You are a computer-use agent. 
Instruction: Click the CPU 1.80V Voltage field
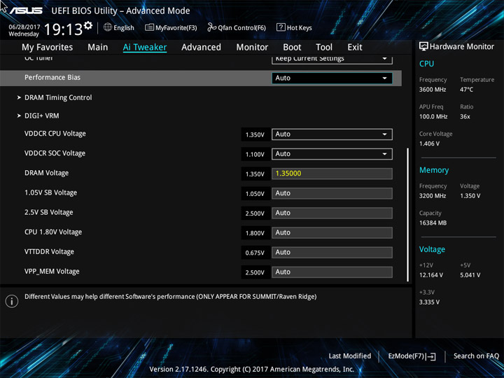point(332,232)
